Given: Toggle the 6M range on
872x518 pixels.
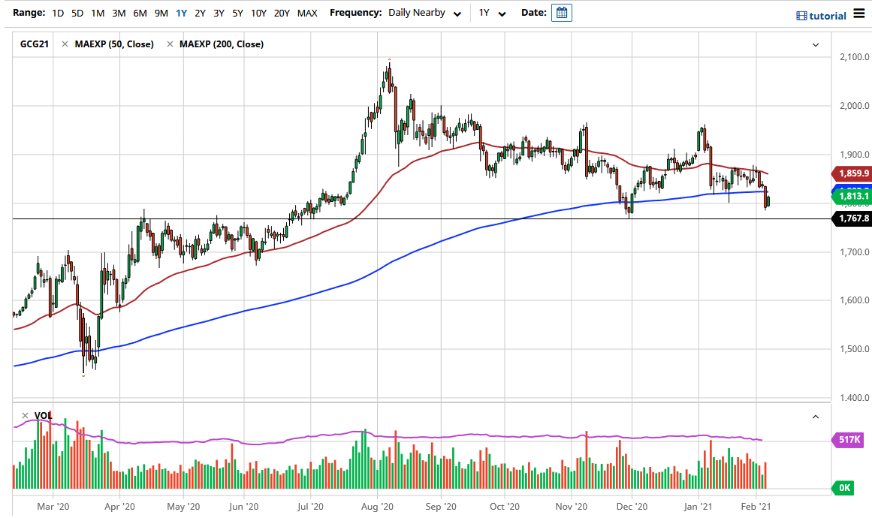Looking at the screenshot, I should click(x=139, y=13).
